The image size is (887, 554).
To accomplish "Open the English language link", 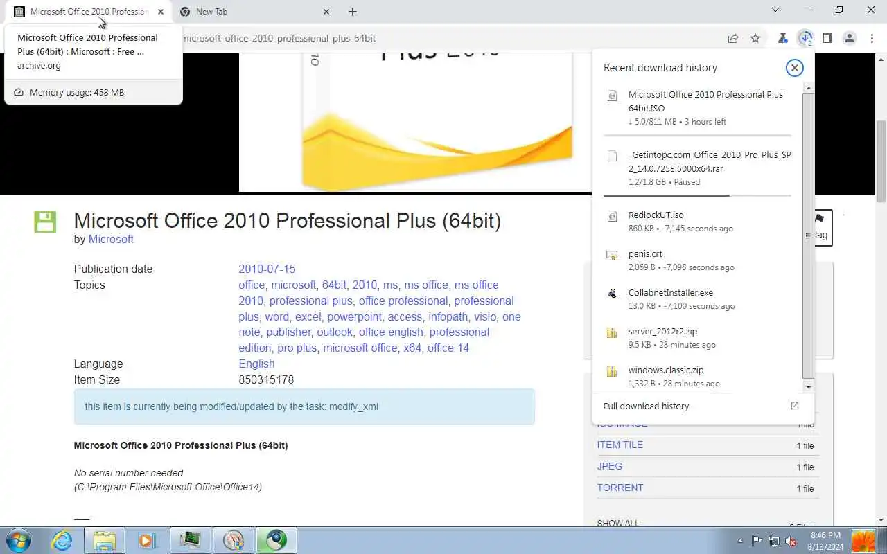I will [256, 364].
